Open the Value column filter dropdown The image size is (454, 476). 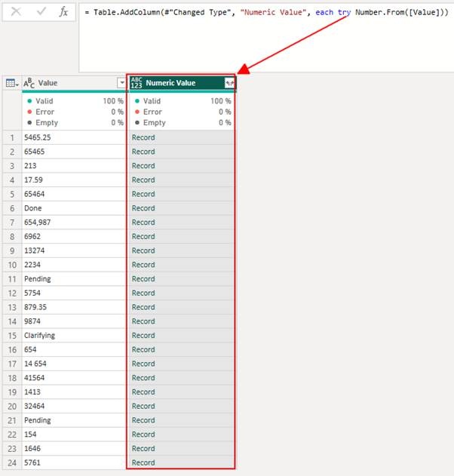[121, 83]
